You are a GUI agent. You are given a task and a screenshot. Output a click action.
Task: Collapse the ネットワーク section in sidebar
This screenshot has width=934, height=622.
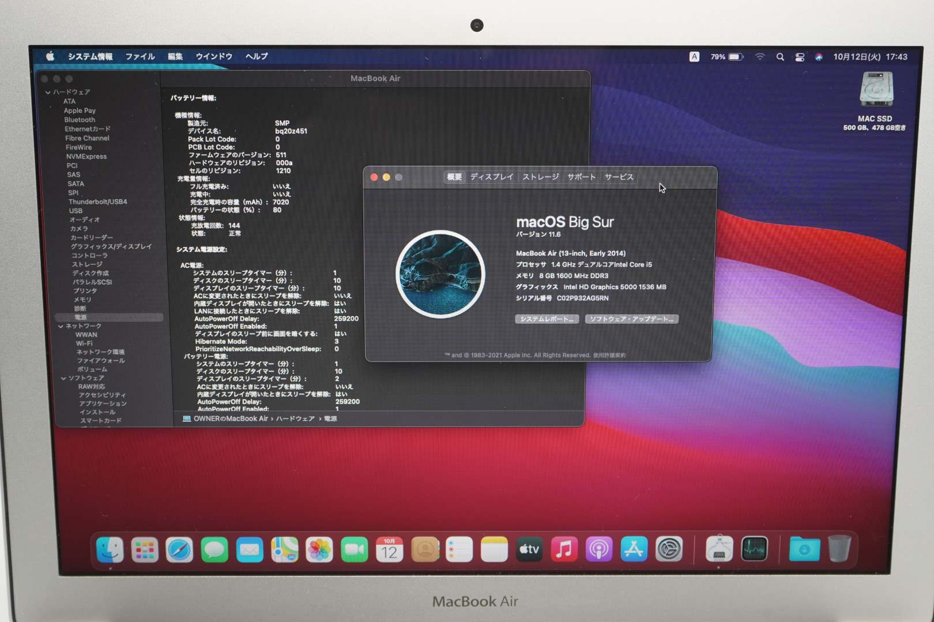[61, 326]
